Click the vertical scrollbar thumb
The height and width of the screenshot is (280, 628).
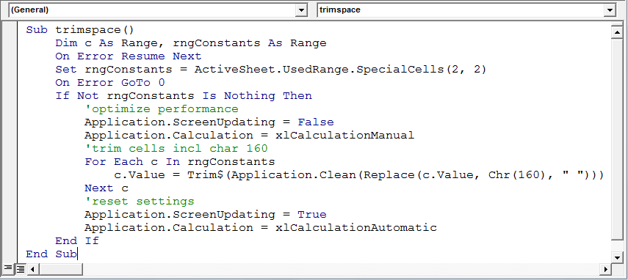pos(617,139)
